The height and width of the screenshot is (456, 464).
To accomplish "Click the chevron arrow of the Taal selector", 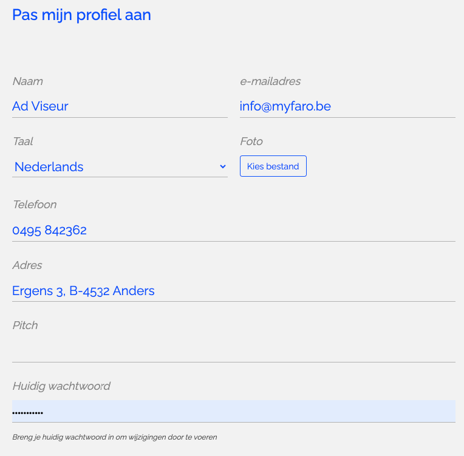I will tap(223, 166).
